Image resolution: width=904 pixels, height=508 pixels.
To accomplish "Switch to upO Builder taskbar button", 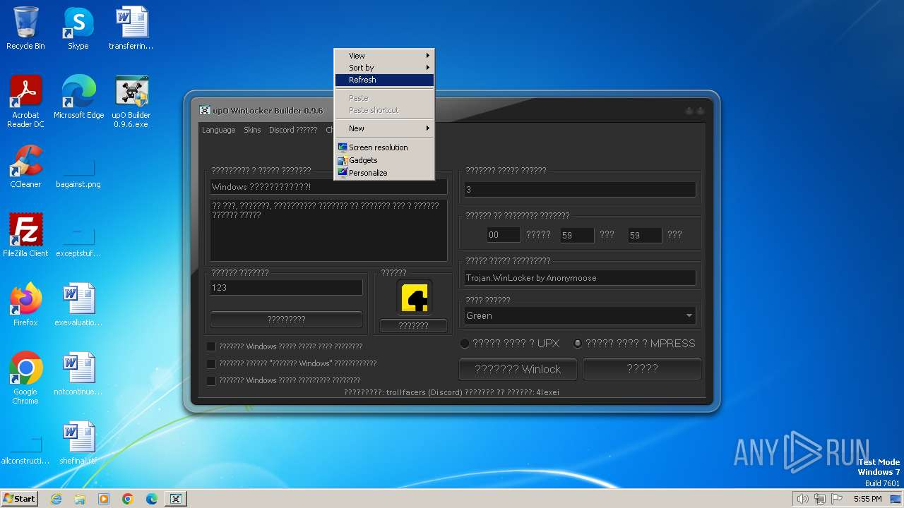I will tap(176, 499).
